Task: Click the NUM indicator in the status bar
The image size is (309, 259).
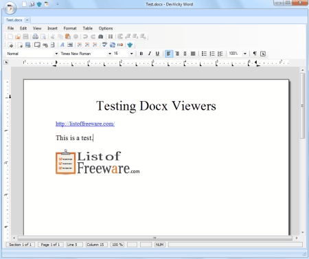Action: (159, 245)
